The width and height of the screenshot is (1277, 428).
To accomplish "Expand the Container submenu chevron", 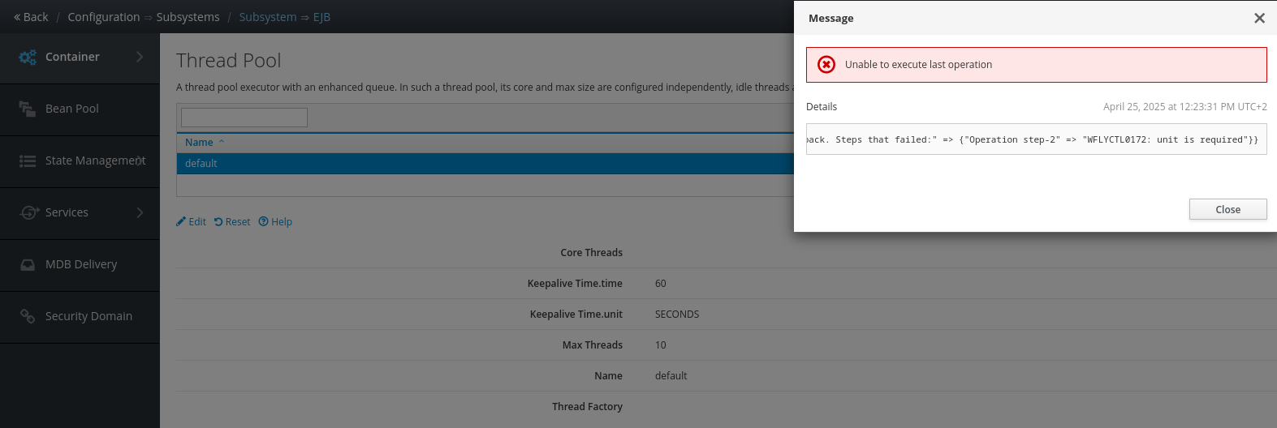I will click(x=140, y=57).
